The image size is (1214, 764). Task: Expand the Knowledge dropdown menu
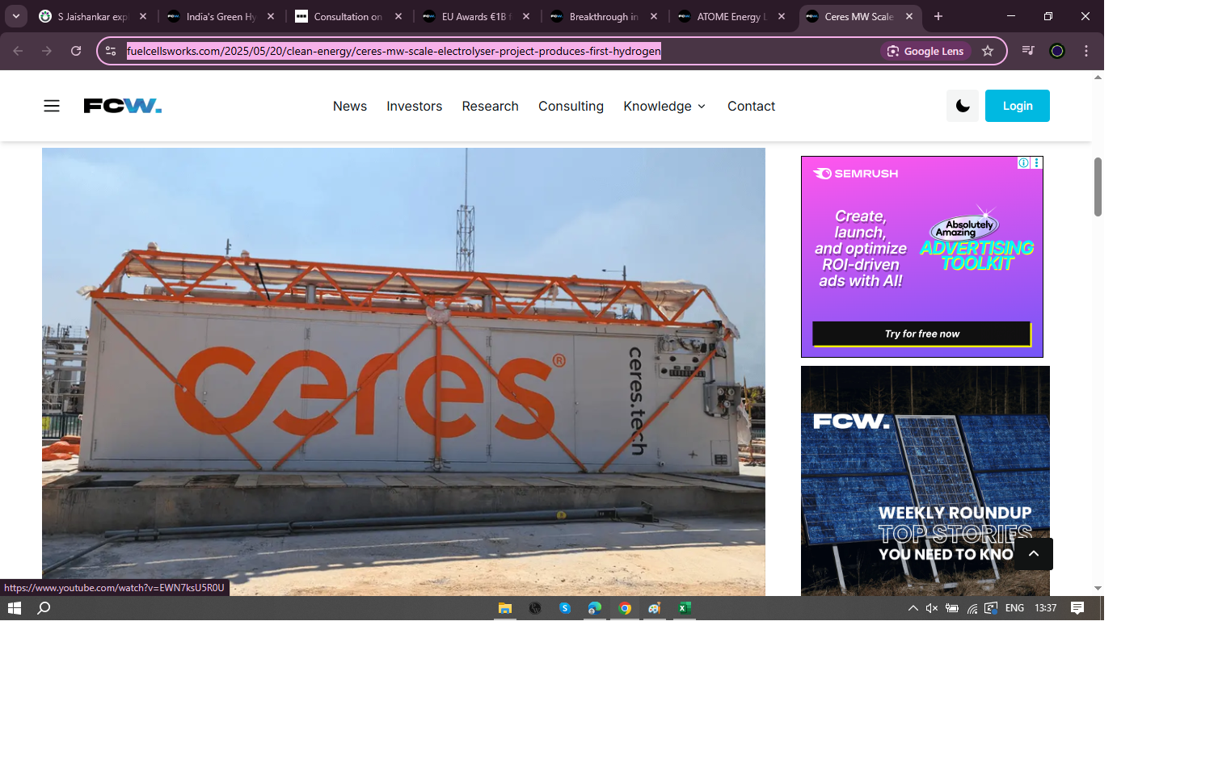664,107
